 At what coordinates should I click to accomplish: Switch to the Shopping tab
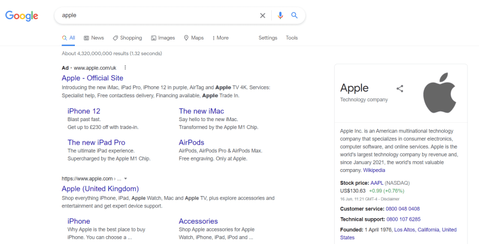(x=127, y=38)
